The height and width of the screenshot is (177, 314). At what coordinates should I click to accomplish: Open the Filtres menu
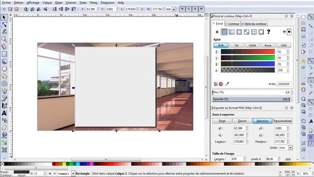pyautogui.click(x=94, y=3)
